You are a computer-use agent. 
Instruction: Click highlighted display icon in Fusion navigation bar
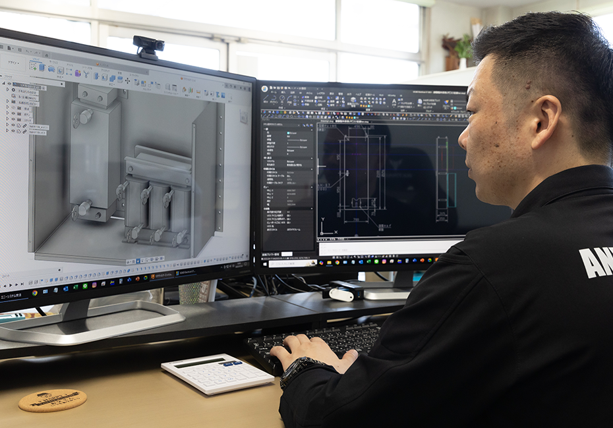[138, 261]
